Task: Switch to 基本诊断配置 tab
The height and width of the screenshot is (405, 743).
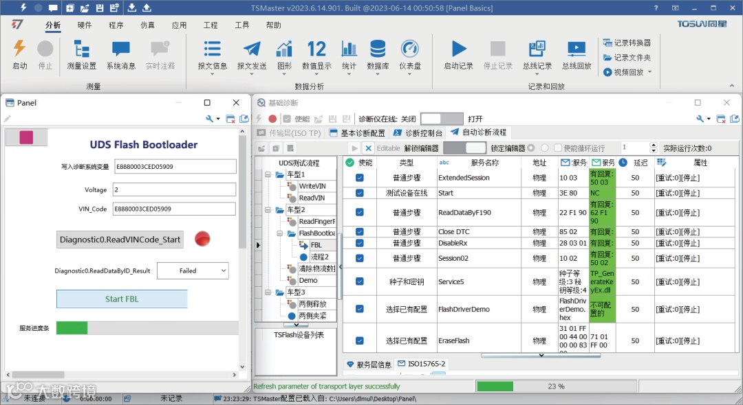Action: click(357, 132)
